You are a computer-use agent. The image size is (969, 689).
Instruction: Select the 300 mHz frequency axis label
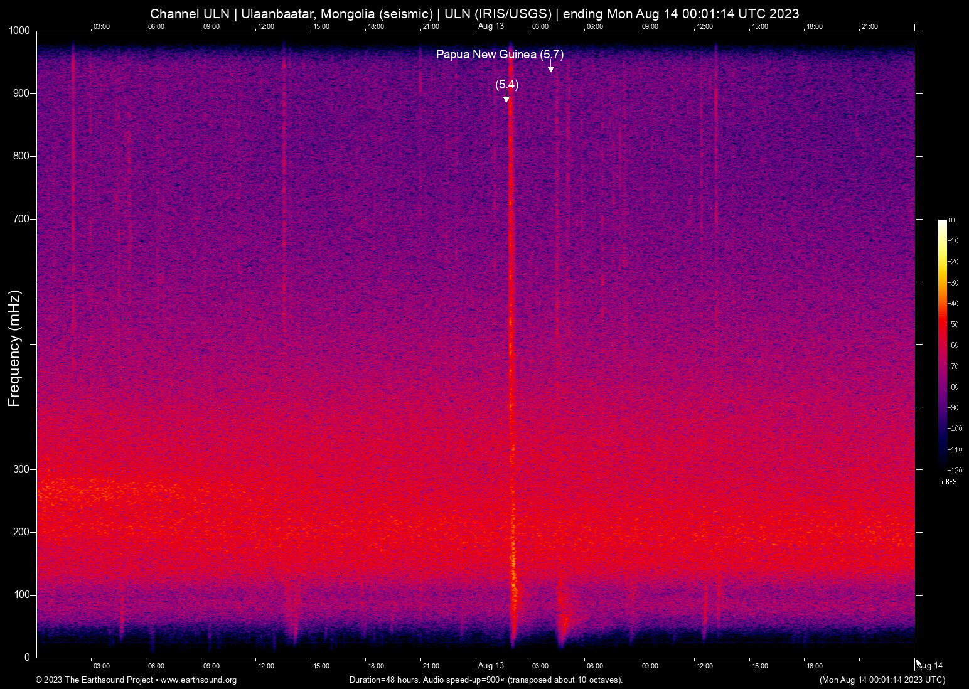tap(21, 469)
